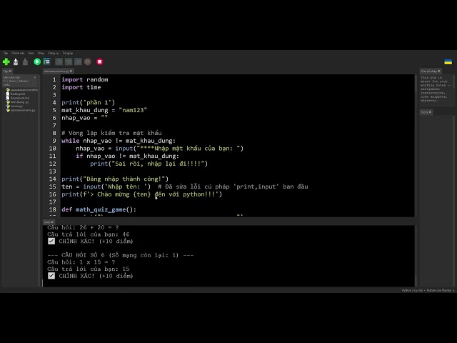Viewport: 457px width, 343px height.
Task: Select the Shell panel tab
Action: [47, 222]
